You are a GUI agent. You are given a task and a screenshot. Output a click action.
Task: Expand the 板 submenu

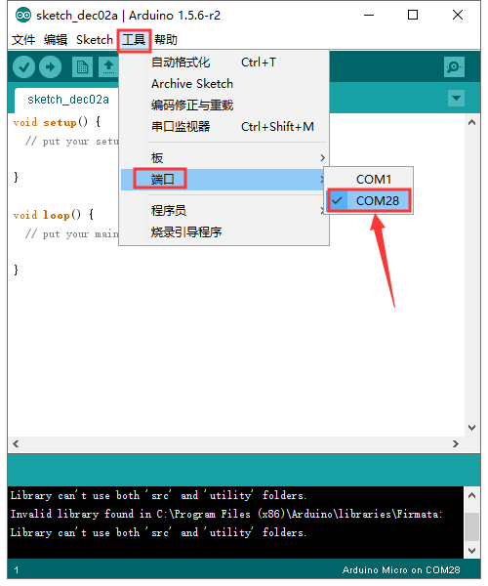pos(224,157)
